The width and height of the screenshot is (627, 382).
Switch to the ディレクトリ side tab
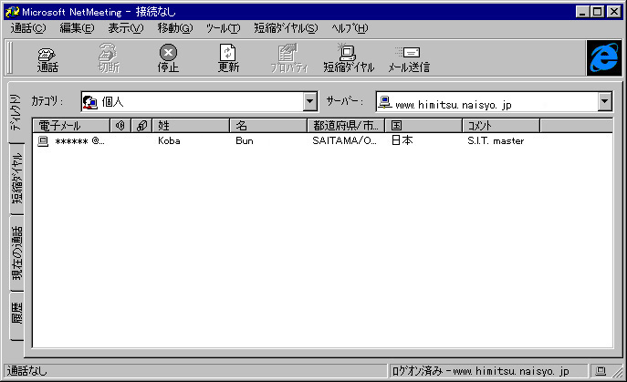[x=16, y=113]
